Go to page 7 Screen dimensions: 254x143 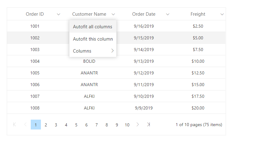[x=97, y=125]
